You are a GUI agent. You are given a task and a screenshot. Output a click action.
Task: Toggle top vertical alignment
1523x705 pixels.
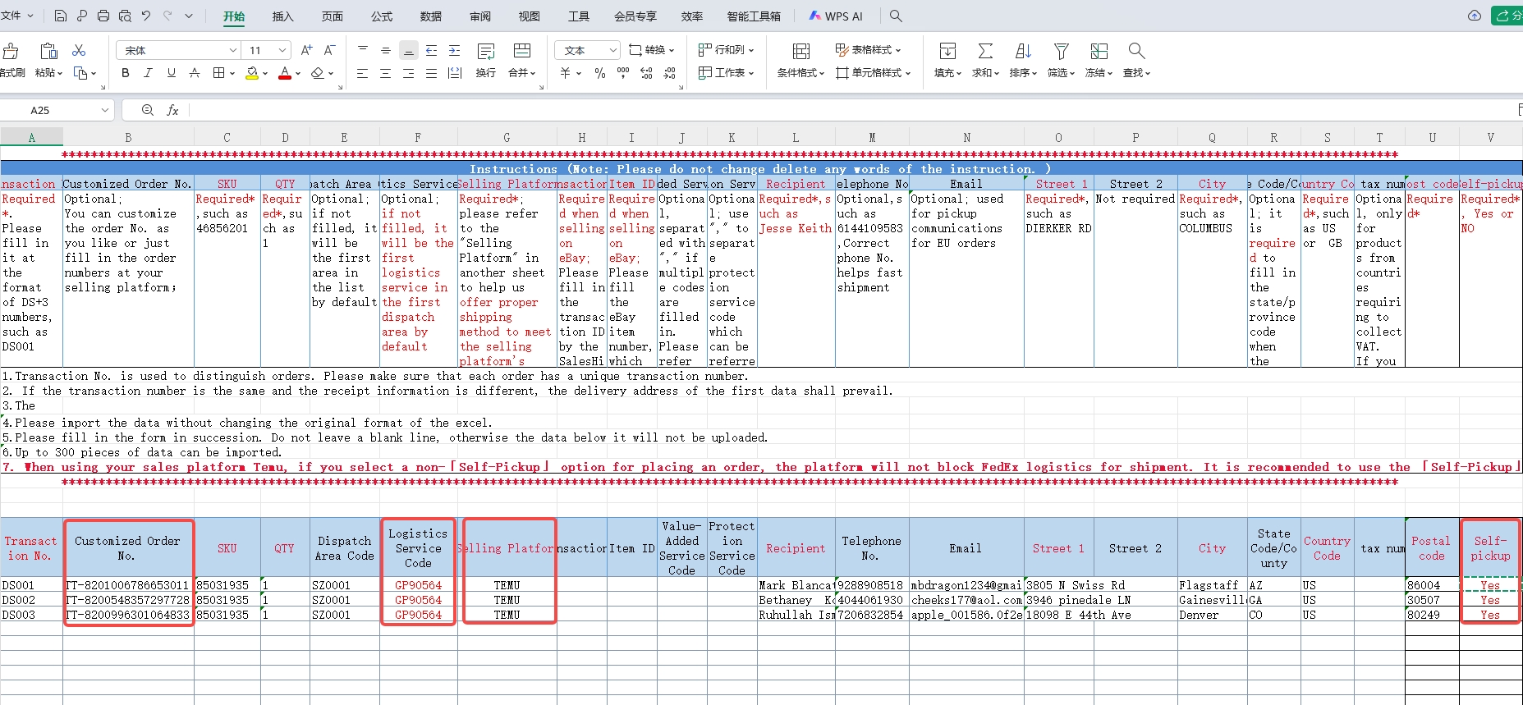coord(362,50)
